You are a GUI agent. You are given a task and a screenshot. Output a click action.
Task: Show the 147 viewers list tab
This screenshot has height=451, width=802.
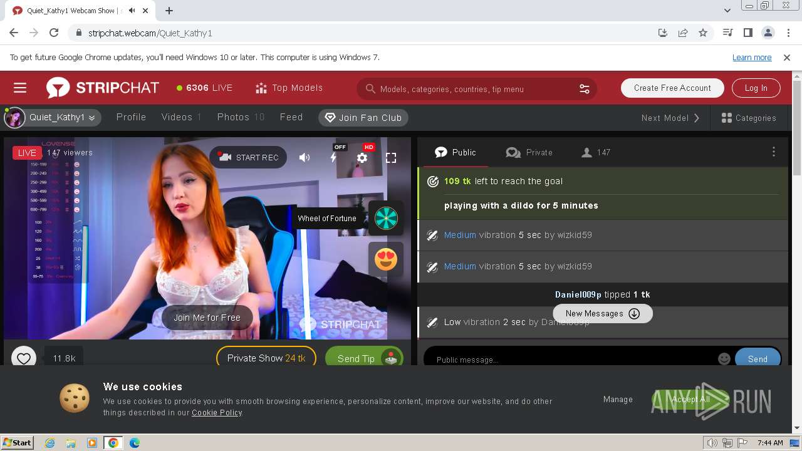[x=596, y=152]
